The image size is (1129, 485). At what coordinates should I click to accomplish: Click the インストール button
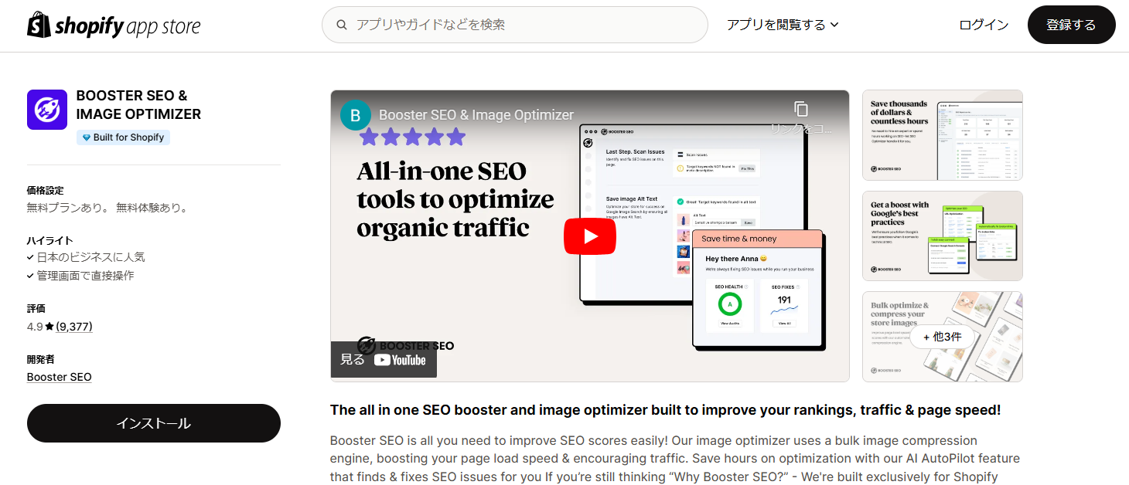(x=154, y=423)
